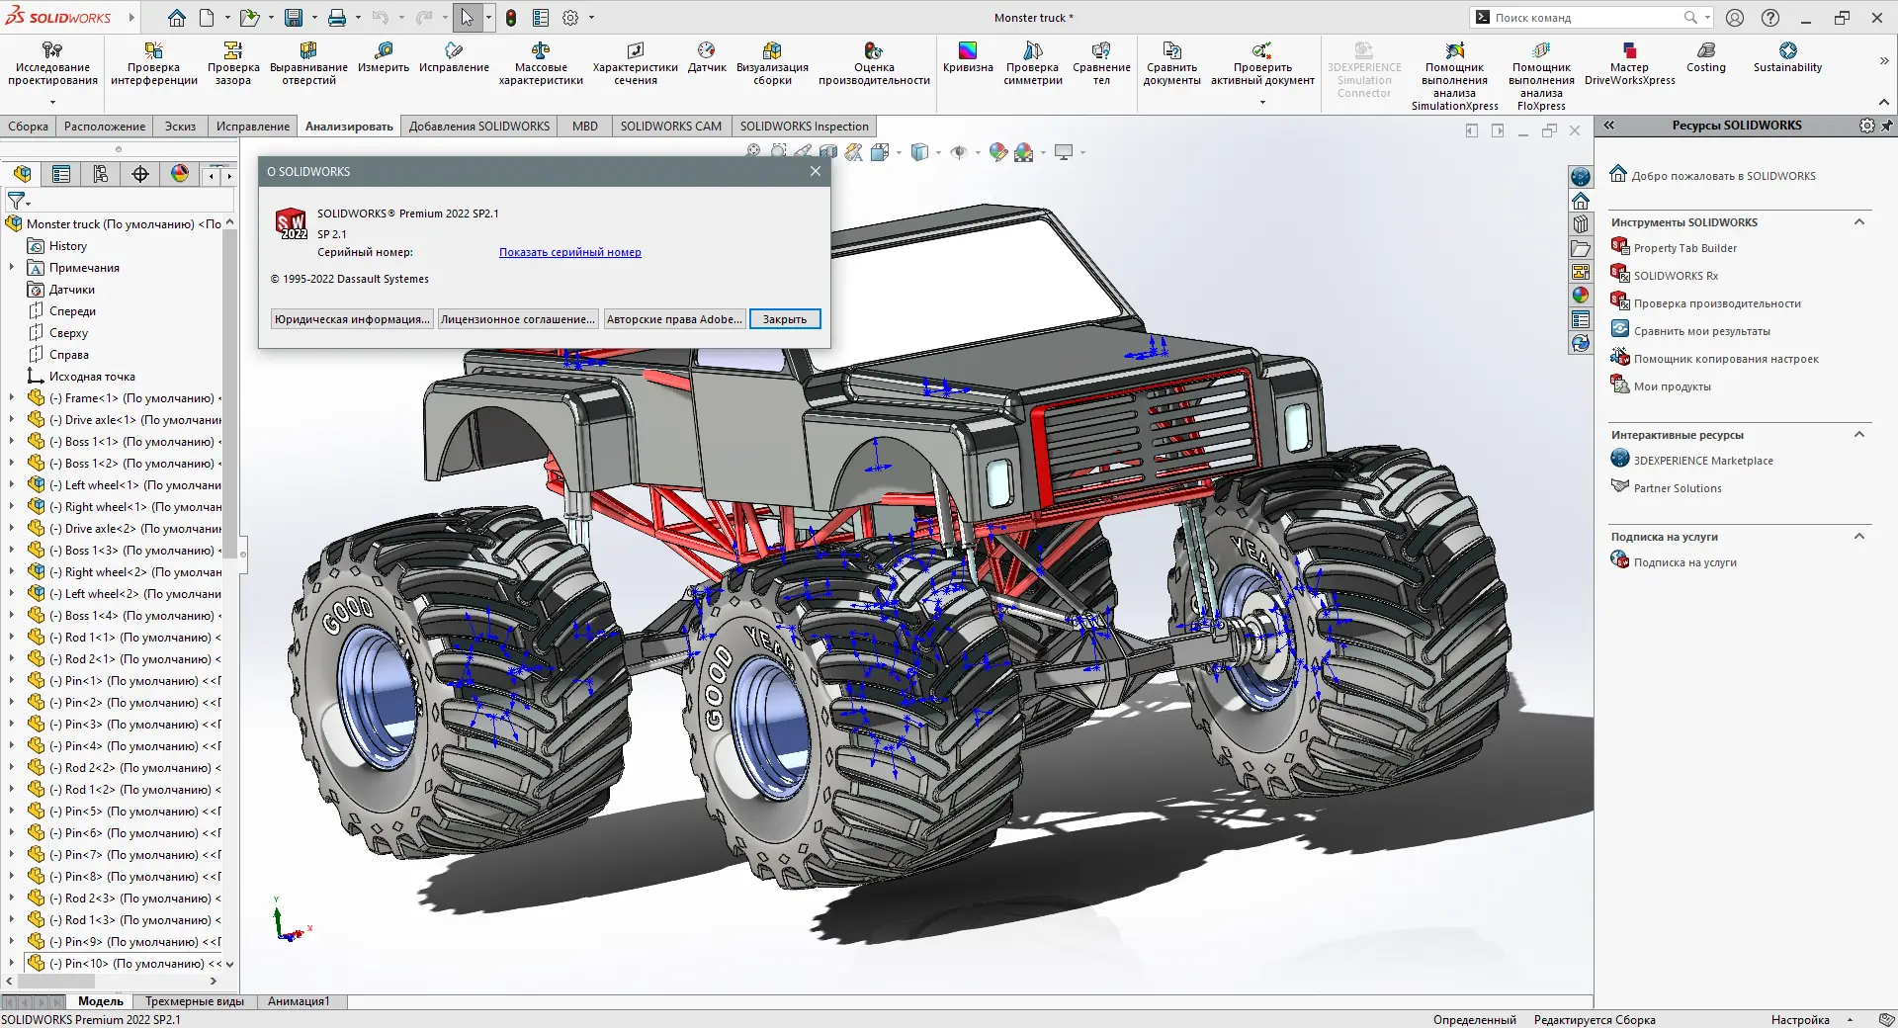
Task: Expand the Drive axle<1> tree node
Action: (12, 419)
